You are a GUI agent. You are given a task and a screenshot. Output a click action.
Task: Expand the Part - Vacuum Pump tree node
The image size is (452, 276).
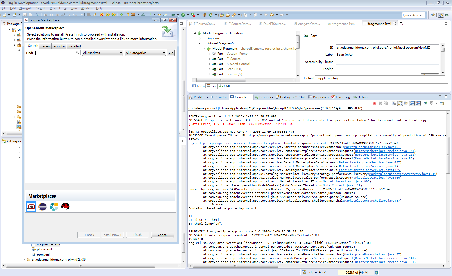pos(209,54)
